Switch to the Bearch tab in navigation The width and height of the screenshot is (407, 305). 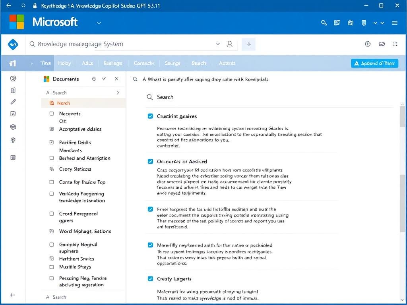click(x=199, y=63)
